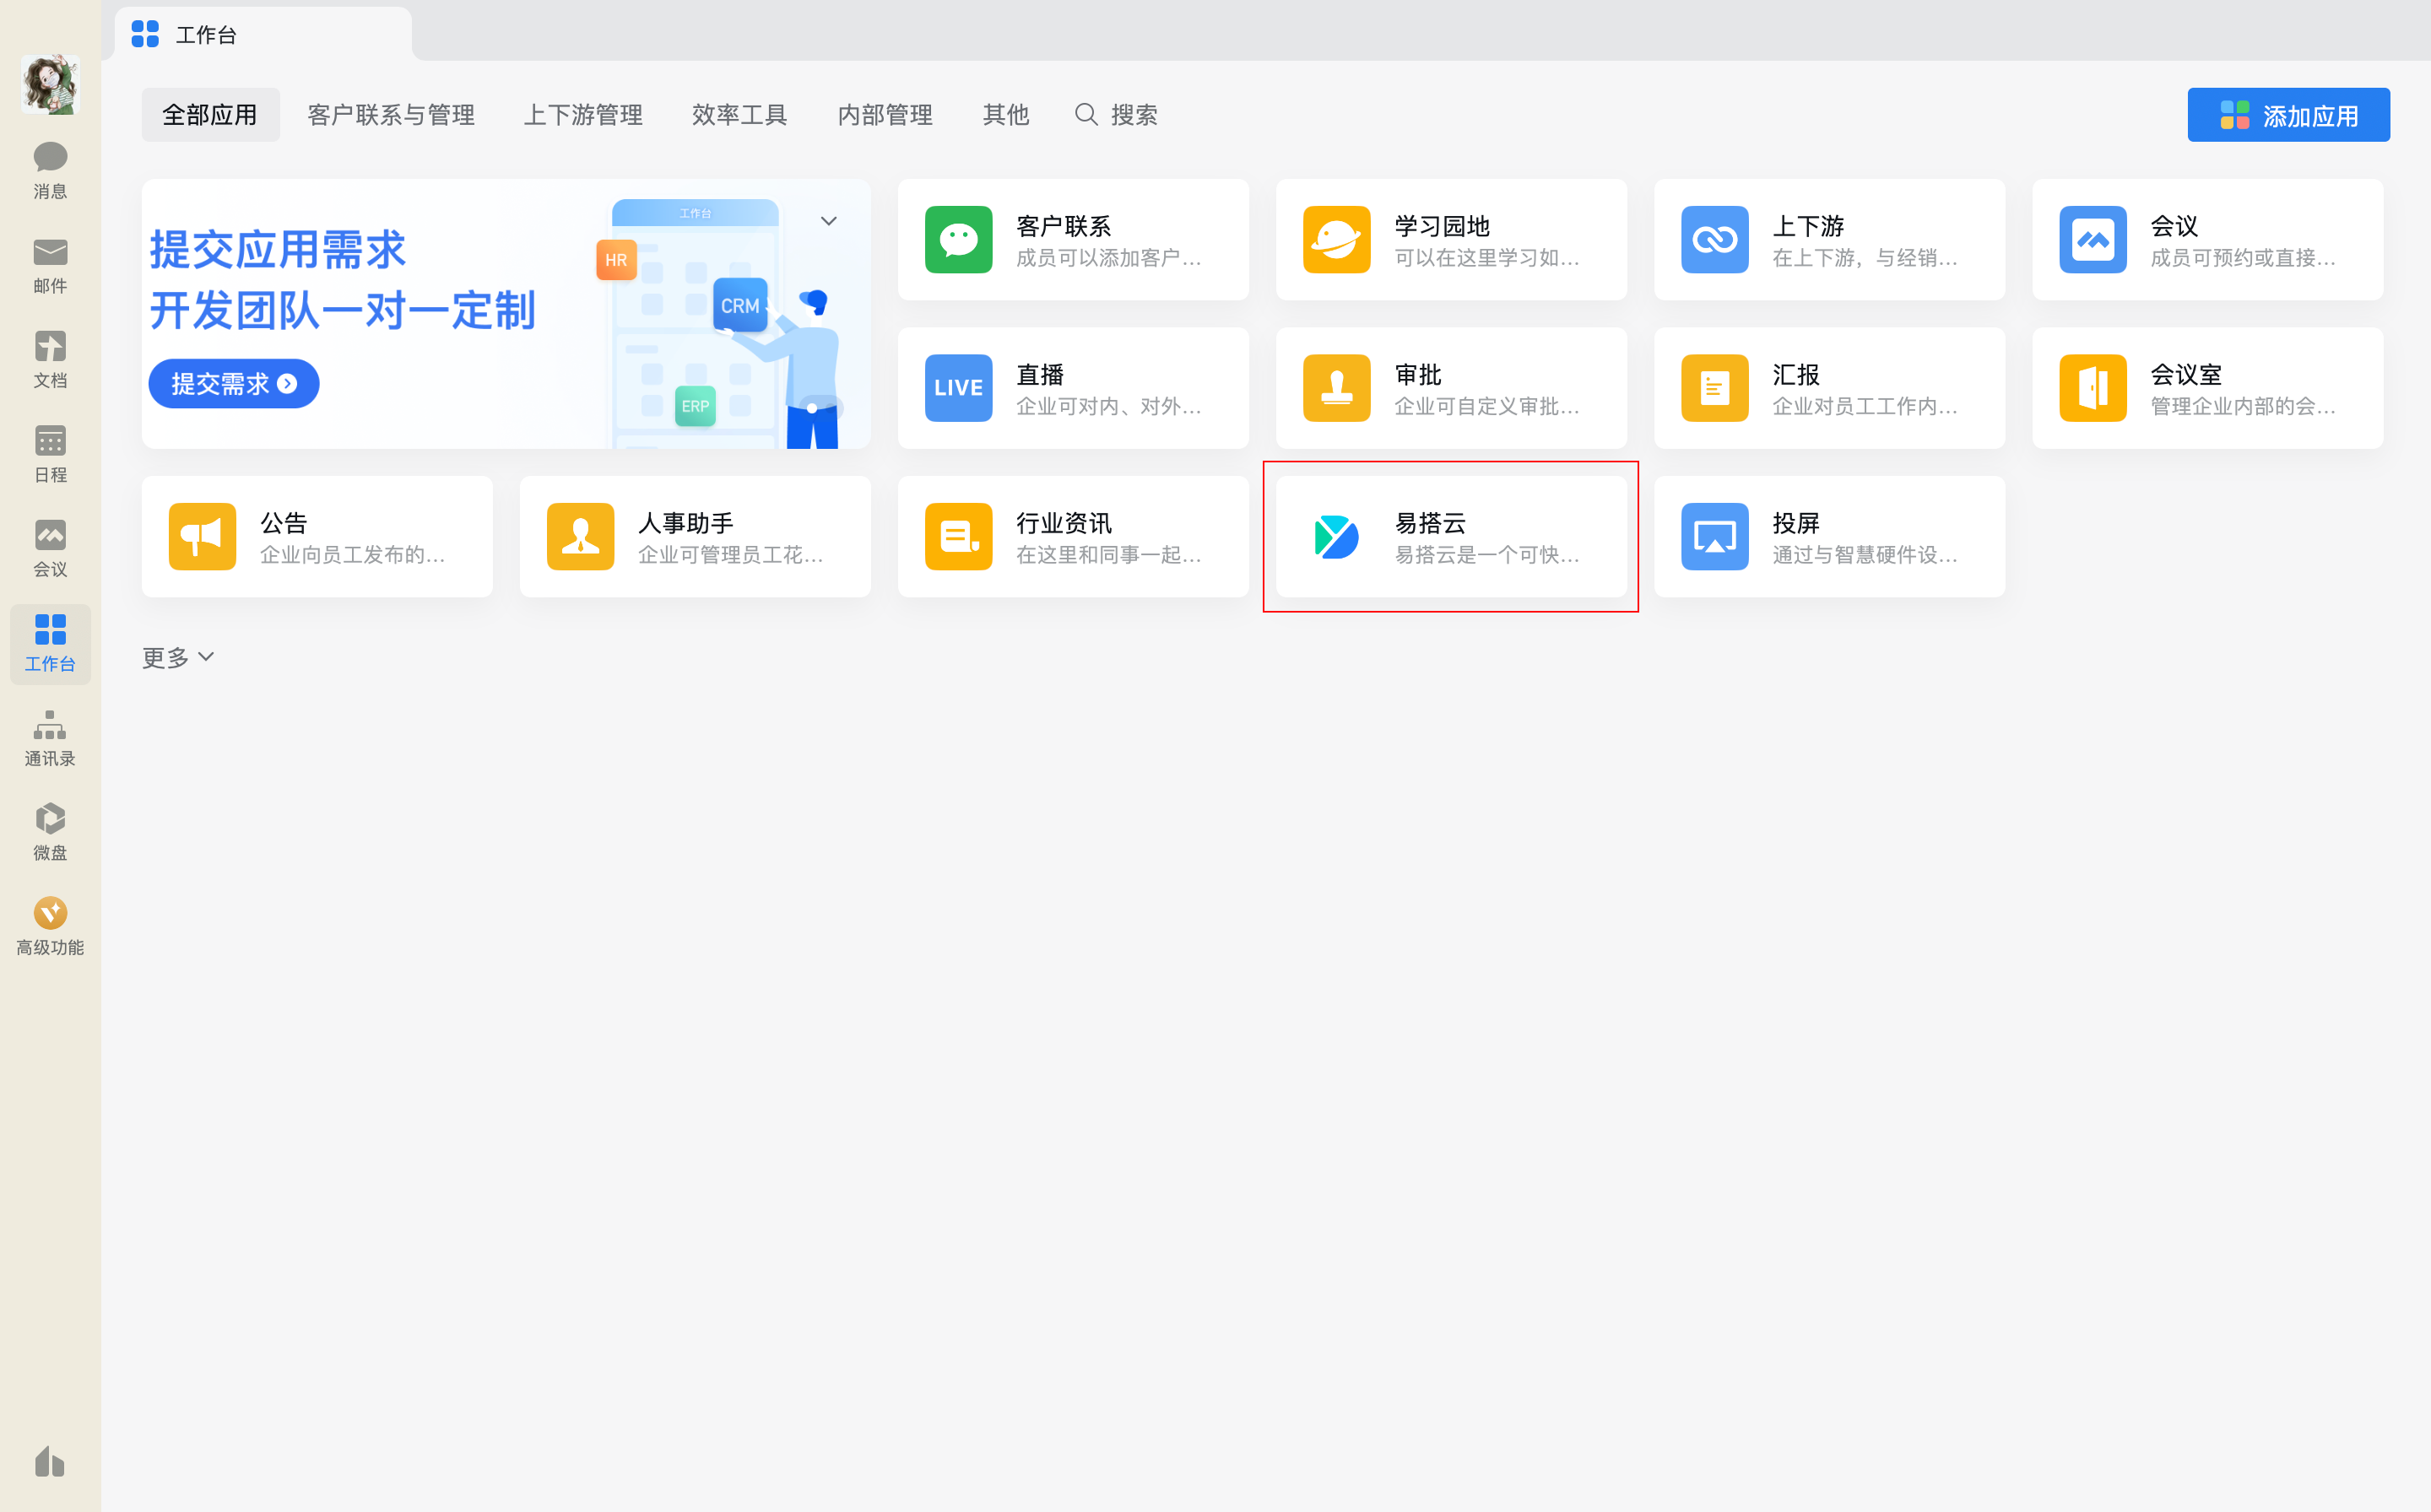Open 通讯录 contacts in the sidebar
Image resolution: width=2431 pixels, height=1512 pixels.
pos(50,737)
